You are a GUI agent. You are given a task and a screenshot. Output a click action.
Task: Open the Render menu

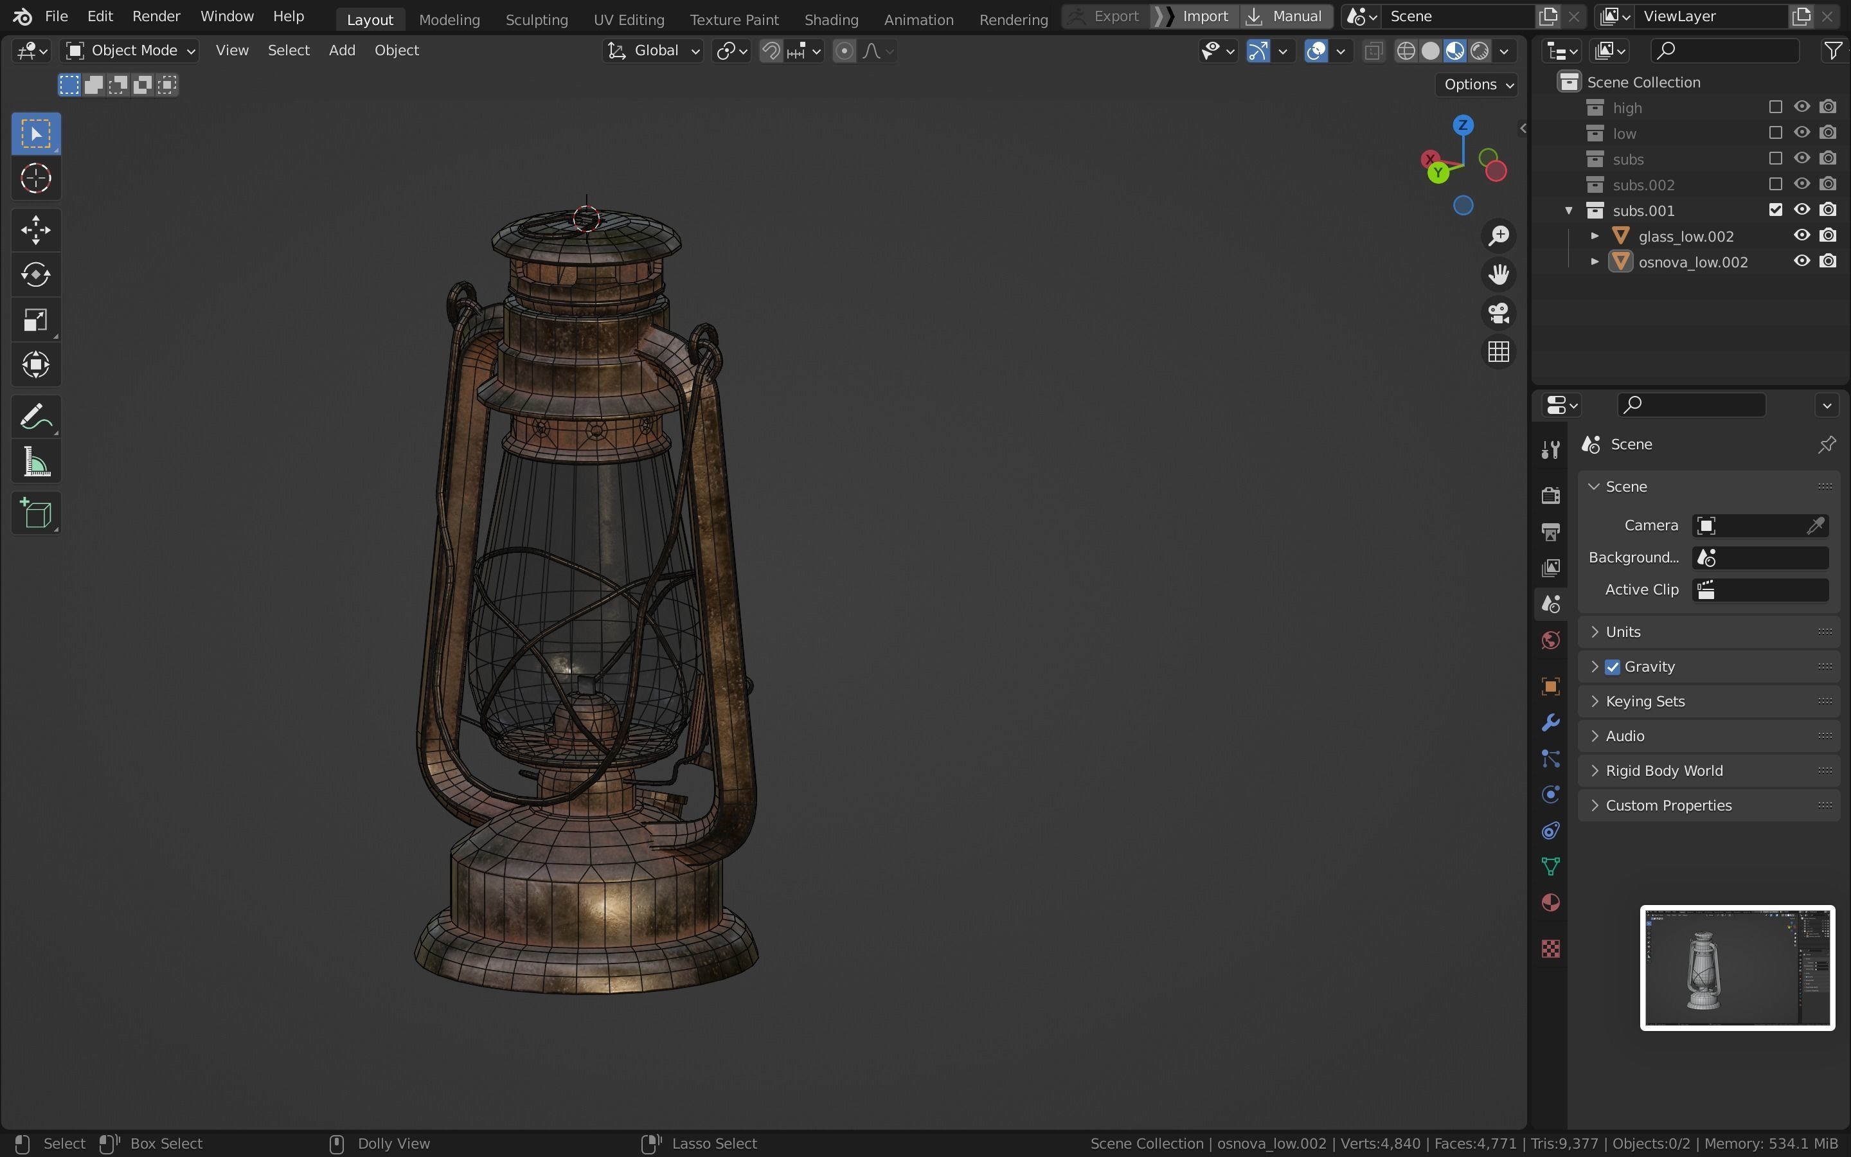(x=156, y=16)
